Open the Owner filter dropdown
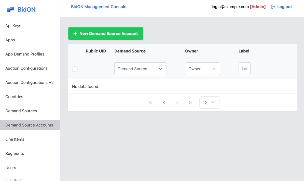 tap(202, 69)
